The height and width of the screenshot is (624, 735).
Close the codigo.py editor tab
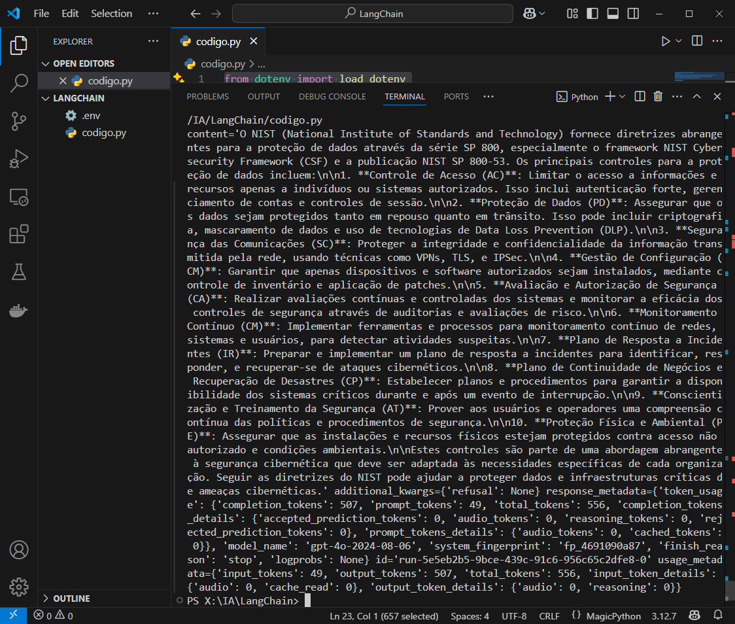click(254, 41)
